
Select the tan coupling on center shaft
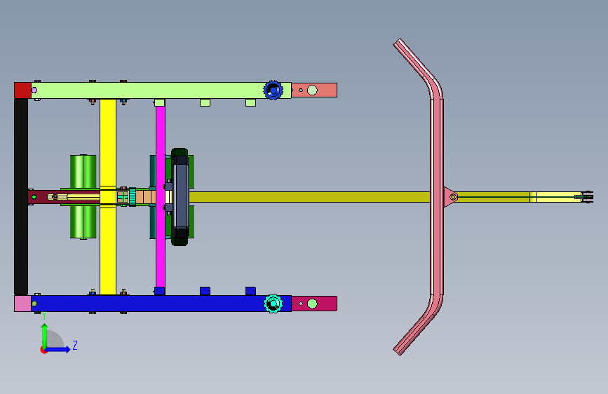tap(145, 196)
